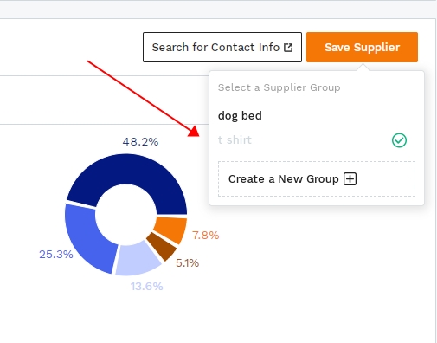437x343 pixels.
Task: Click the Save Supplier button
Action: (362, 47)
